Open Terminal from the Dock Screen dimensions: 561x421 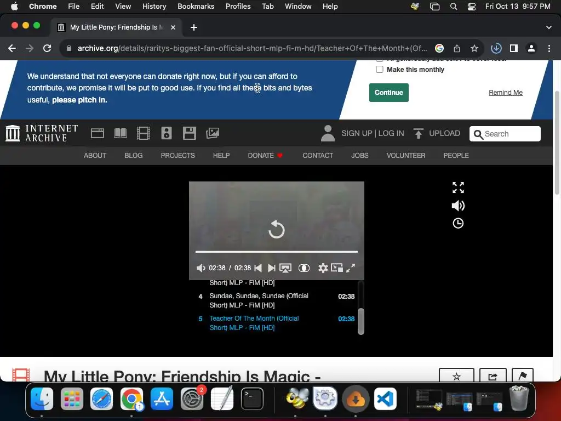pos(252,399)
